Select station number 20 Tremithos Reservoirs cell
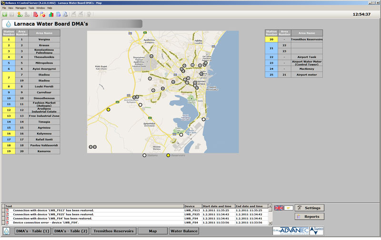This screenshot has height=240, width=381. (271, 39)
